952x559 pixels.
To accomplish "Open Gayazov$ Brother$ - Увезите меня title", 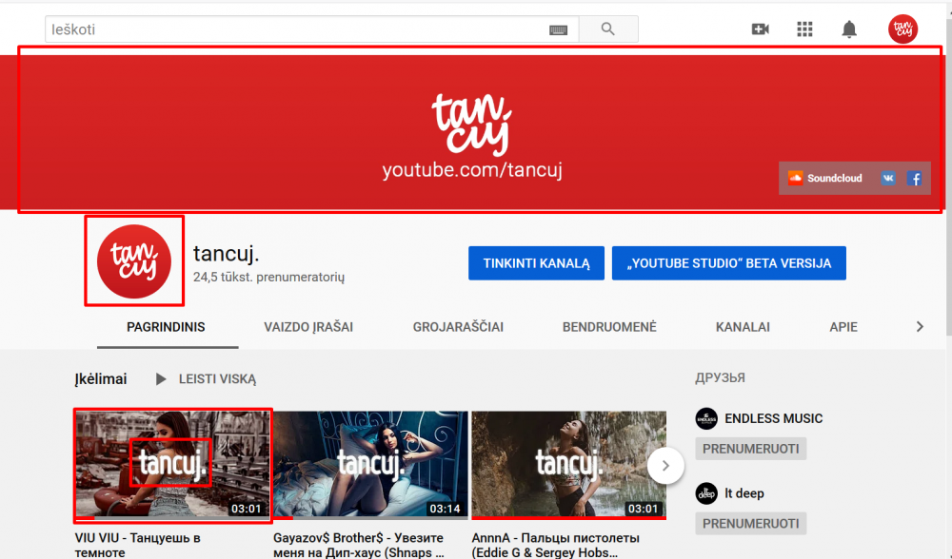I will coord(359,545).
